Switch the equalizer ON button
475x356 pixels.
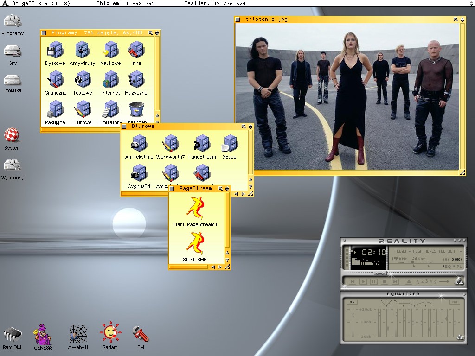click(352, 302)
